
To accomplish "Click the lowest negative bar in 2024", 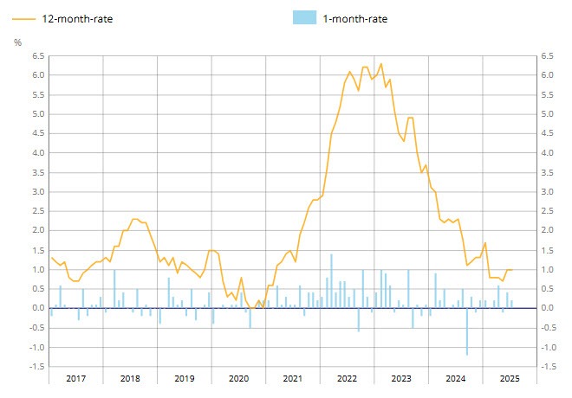I will pos(467,331).
